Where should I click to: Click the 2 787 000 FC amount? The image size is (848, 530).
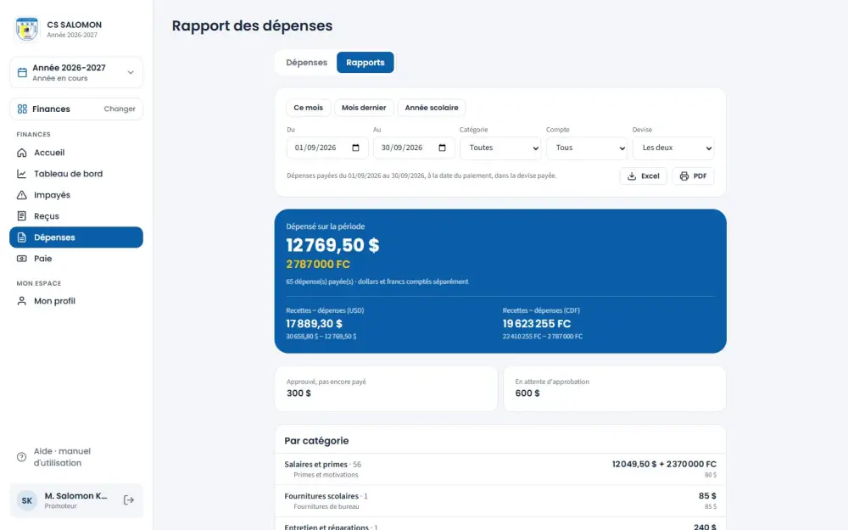tap(318, 264)
